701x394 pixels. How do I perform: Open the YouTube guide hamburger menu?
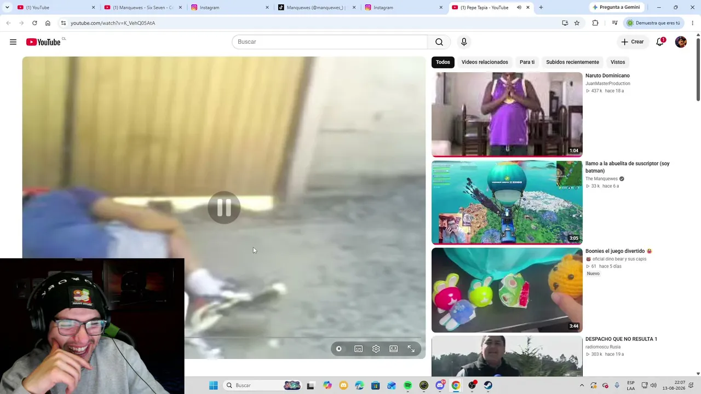point(13,42)
